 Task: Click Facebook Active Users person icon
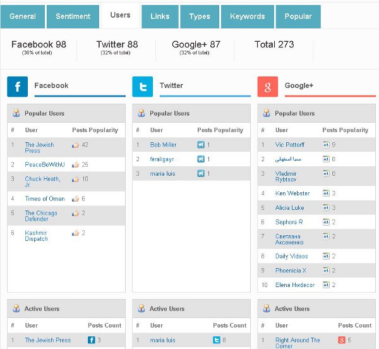click(x=16, y=309)
